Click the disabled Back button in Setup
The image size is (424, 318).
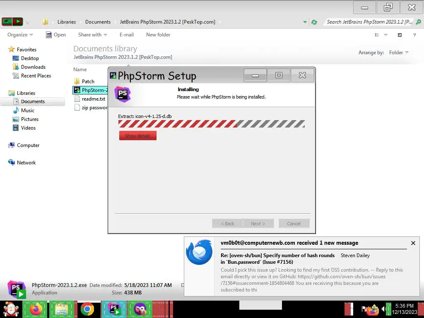[x=227, y=224]
